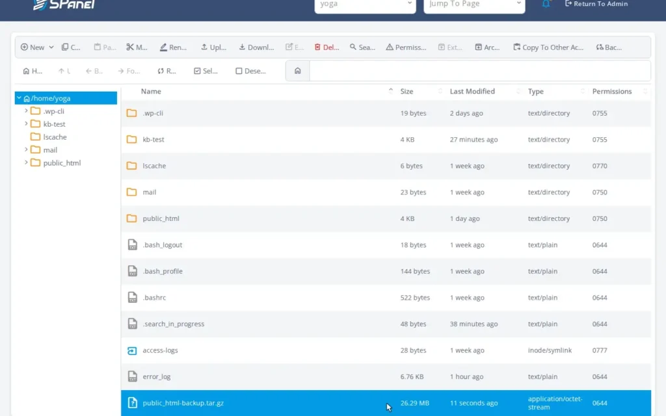Select the .bash_logout file
The height and width of the screenshot is (416, 666).
point(386,244)
